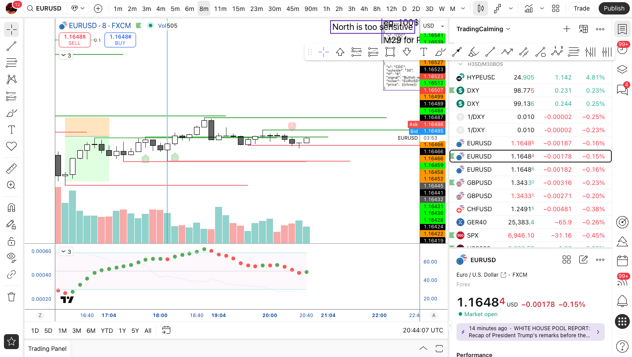The image size is (632, 357).
Task: Click the 1.16485 SELL button
Action: point(75,40)
